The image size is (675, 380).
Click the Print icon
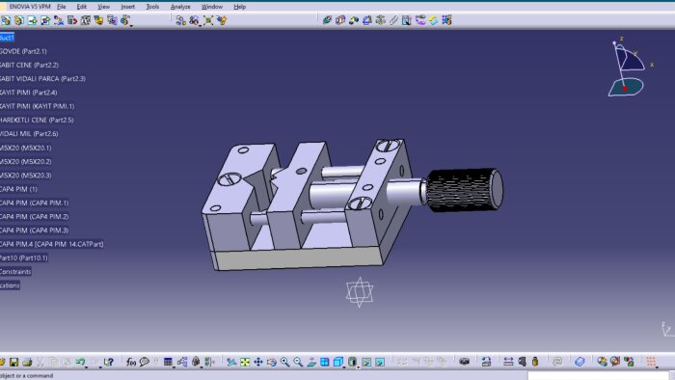click(x=27, y=362)
